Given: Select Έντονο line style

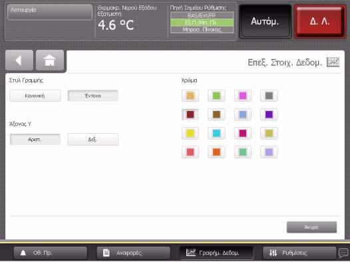Looking at the screenshot, I should coord(93,96).
